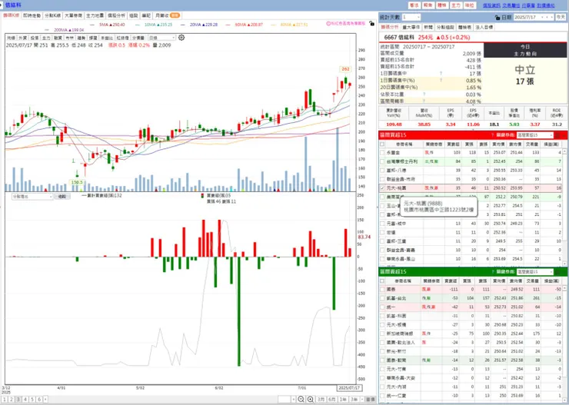569x405 pixels.
Task: Click the sell-list vertical scrollbar
Action: coord(564,344)
